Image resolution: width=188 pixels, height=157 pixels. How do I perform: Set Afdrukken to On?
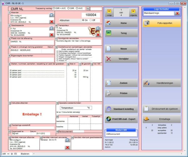coord(83,20)
